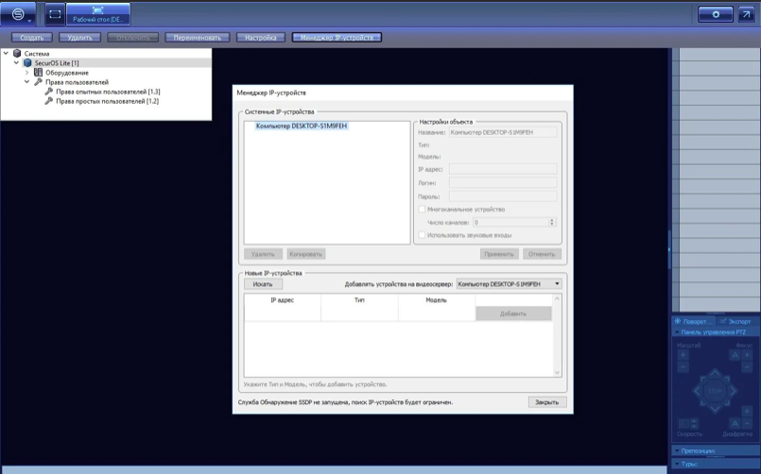Collapse the SecurOS Lite [1] node
This screenshot has height=474, width=761.
(x=16, y=63)
